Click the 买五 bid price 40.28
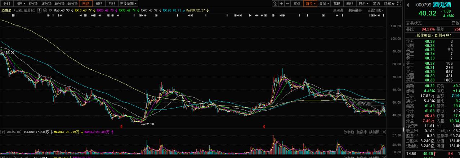 pos(430,80)
